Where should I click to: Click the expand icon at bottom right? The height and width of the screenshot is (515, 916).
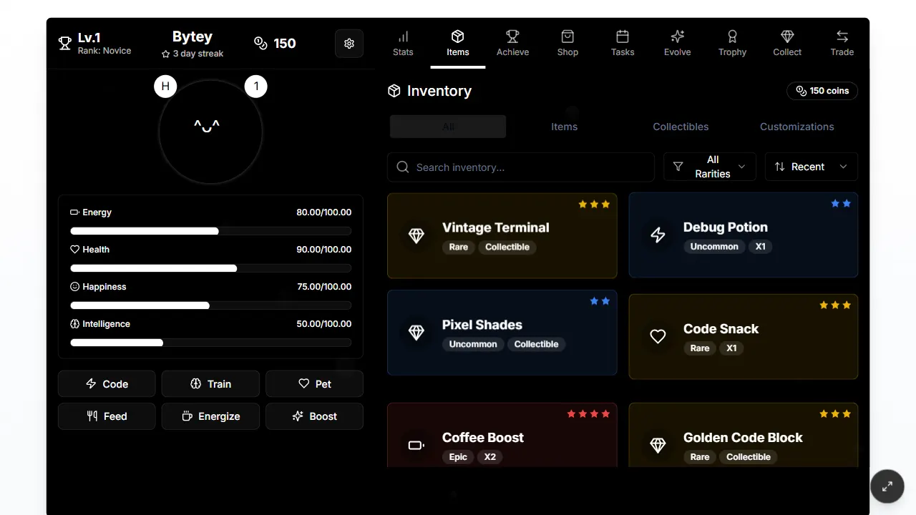[887, 486]
